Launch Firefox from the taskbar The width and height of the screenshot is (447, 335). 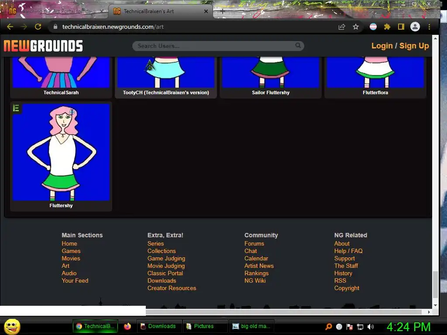pyautogui.click(x=127, y=326)
